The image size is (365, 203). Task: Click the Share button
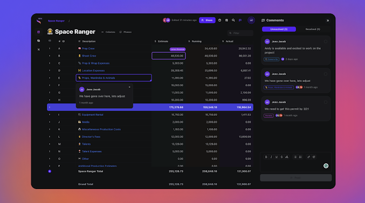(x=207, y=20)
